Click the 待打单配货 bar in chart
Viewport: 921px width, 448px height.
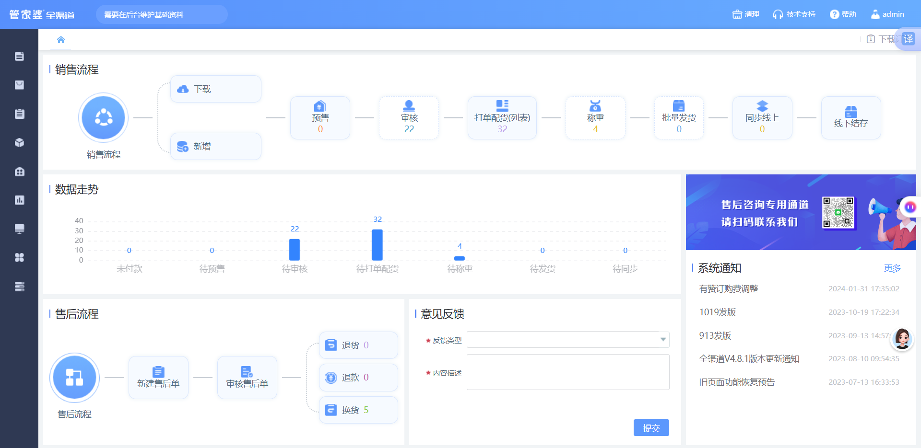(x=378, y=245)
